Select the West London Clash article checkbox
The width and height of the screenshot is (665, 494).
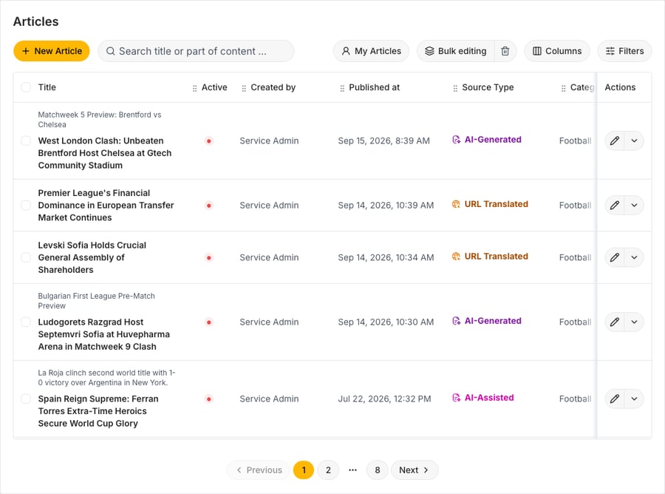(26, 141)
